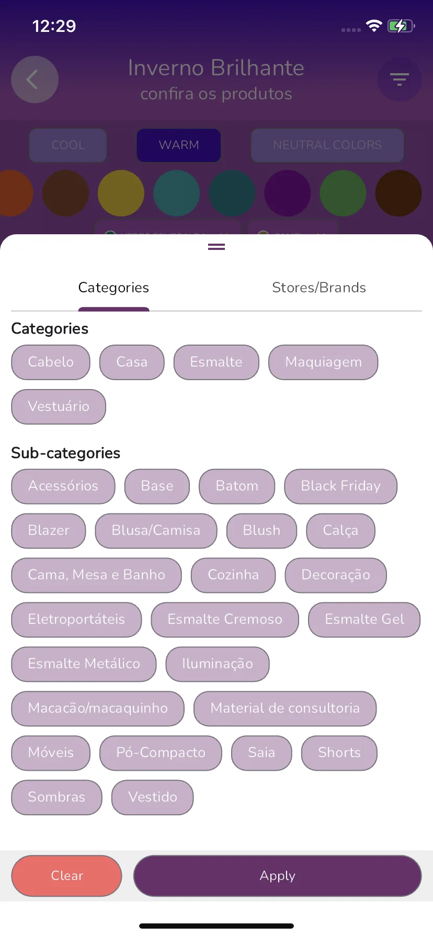This screenshot has width=433, height=937.
Task: Choose the NEUTRAL COLORS palette button
Action: 327,145
